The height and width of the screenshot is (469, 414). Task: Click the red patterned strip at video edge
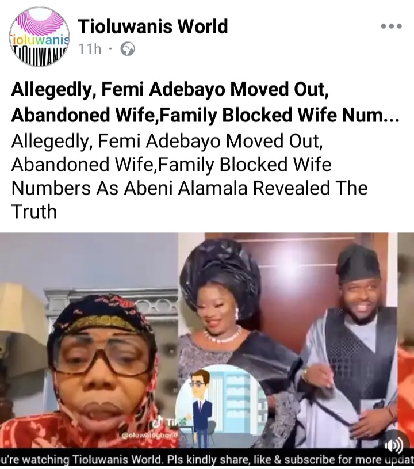(406, 340)
